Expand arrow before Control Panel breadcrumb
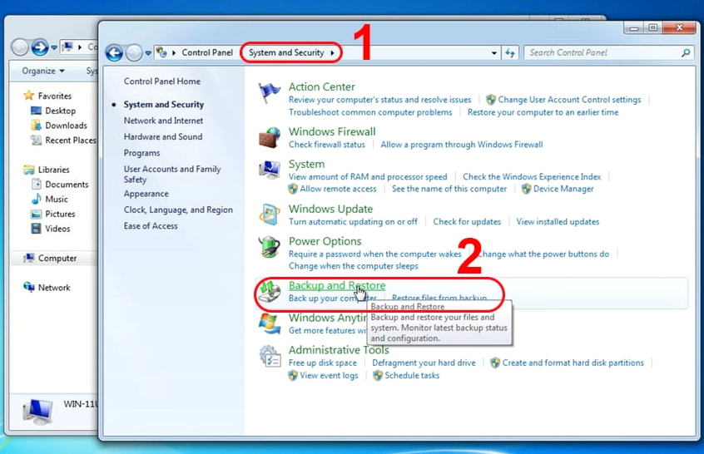Image resolution: width=704 pixels, height=454 pixels. [x=174, y=53]
